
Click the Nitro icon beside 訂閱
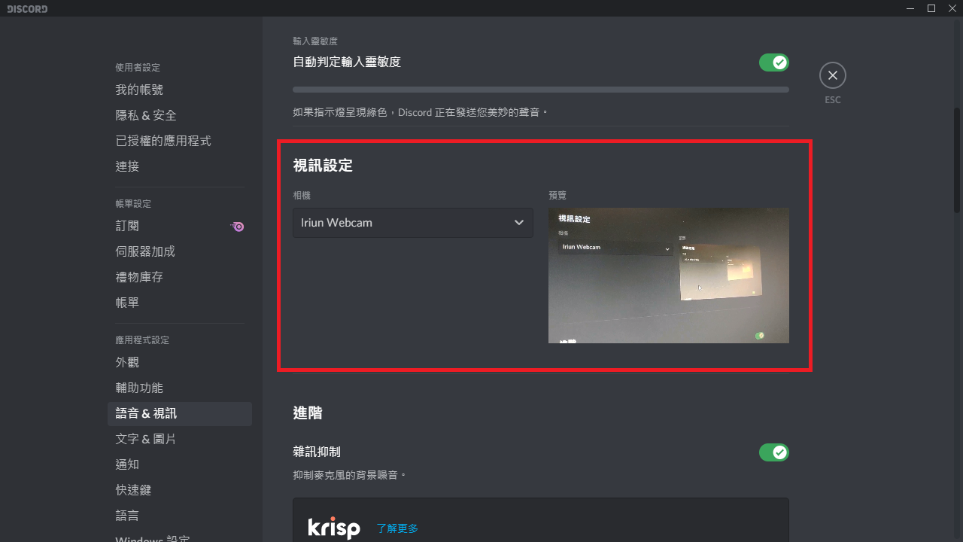point(237,226)
